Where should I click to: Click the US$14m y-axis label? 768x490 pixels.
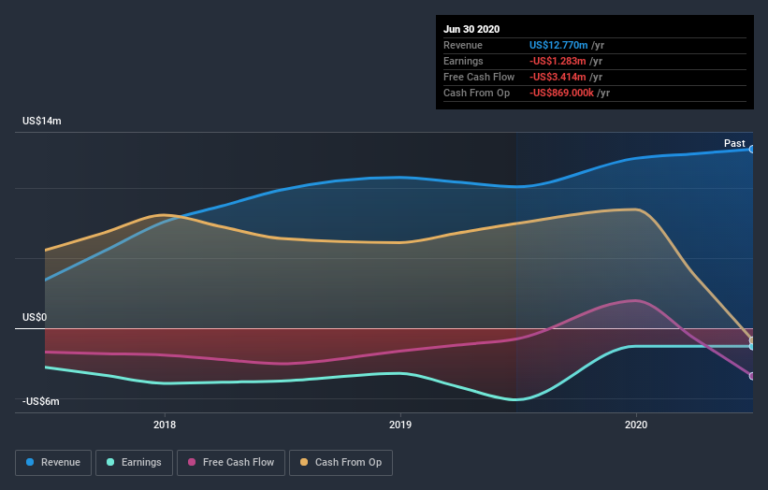click(x=42, y=121)
